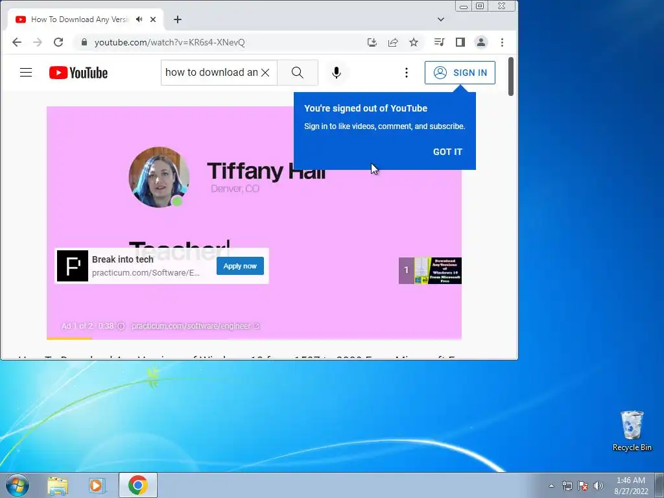Select the How To Download Any Version tab

click(80, 19)
